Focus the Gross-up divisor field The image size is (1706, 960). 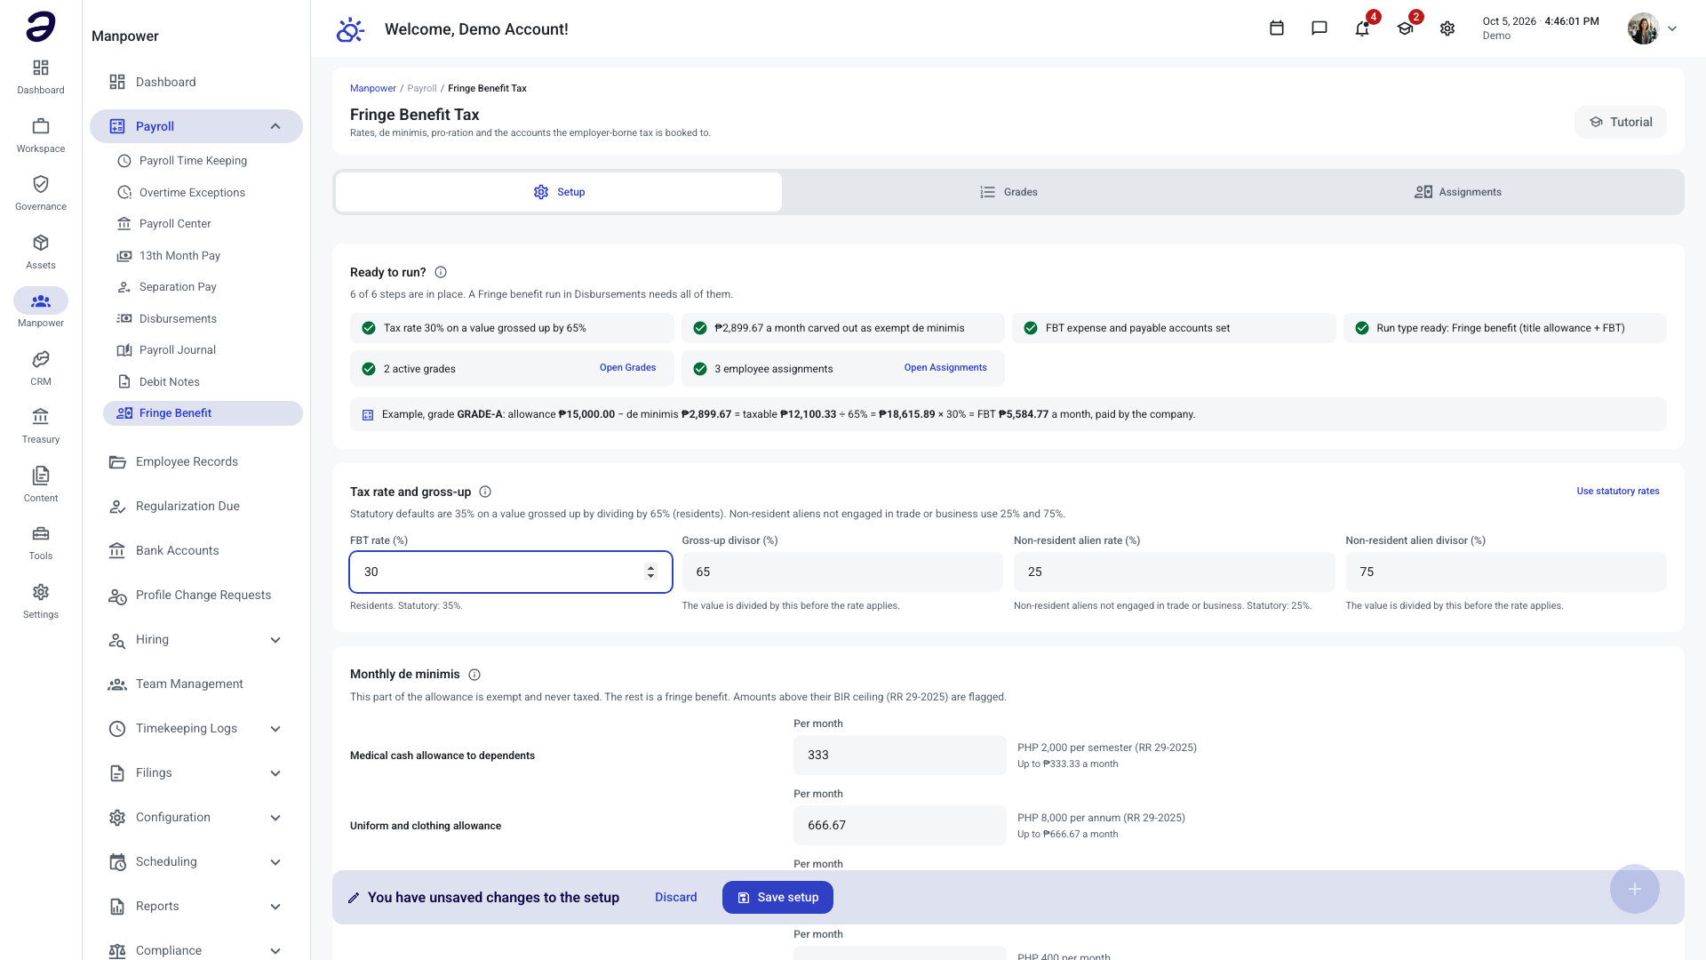842,572
